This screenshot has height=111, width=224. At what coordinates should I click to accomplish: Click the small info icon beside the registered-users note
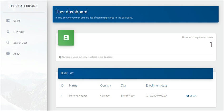click(60, 57)
